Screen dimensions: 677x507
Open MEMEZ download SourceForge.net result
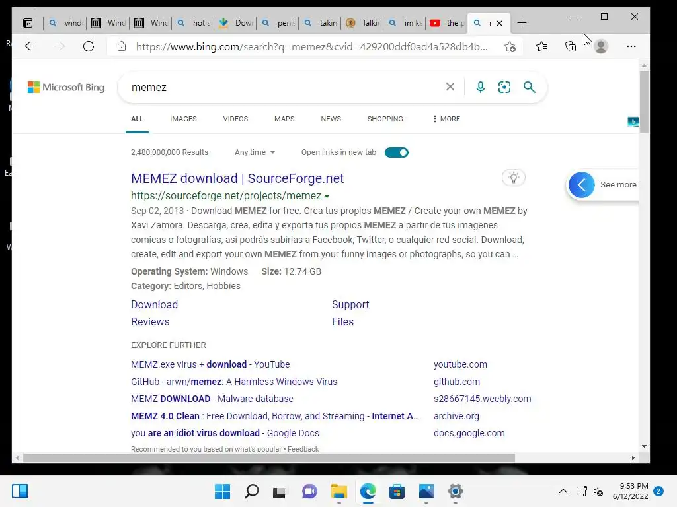pyautogui.click(x=237, y=178)
